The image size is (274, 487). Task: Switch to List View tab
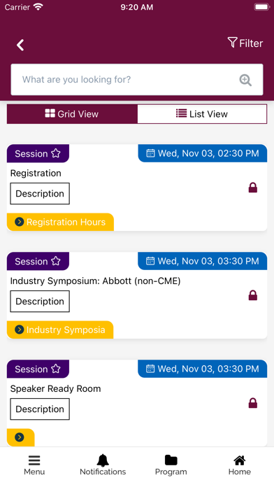202,114
